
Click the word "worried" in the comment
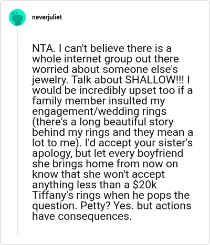(50, 69)
